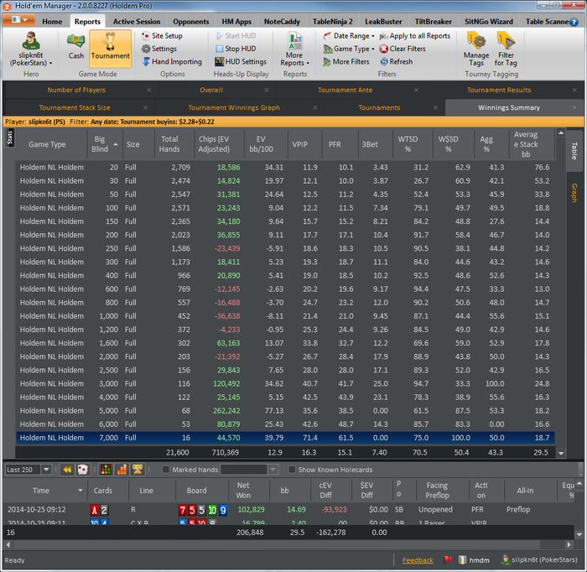Select the Big Blind 20 row
Viewport: 587px width, 572px height.
[285, 168]
